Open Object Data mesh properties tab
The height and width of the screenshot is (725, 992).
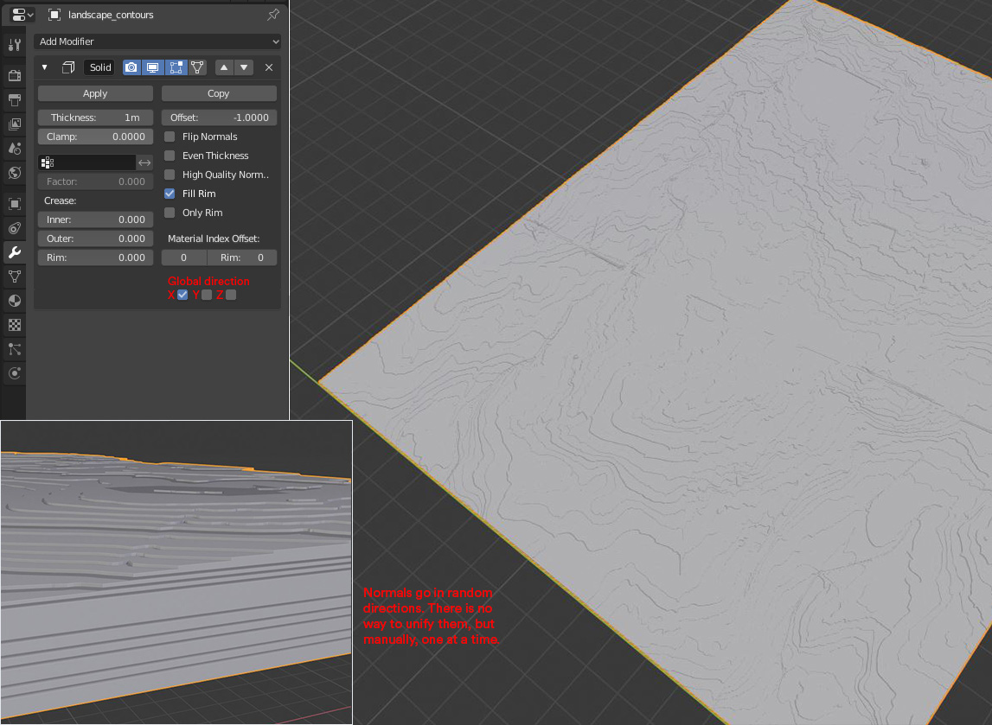(x=14, y=277)
